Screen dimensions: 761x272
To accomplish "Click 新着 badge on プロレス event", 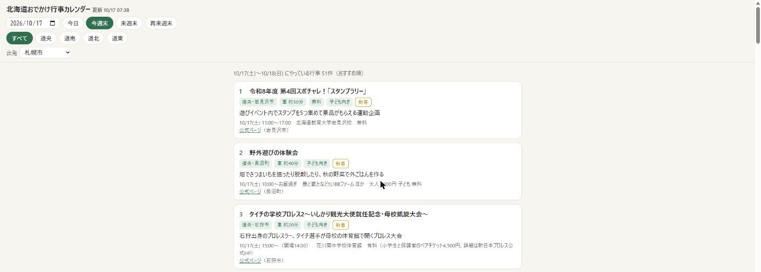I will click(x=341, y=225).
